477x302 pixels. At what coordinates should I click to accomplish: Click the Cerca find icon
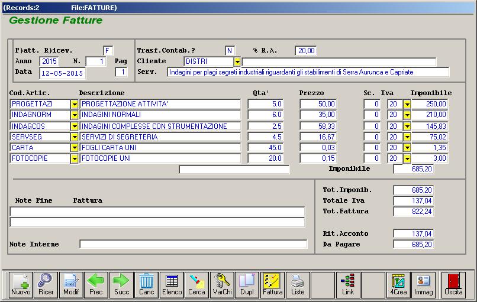point(197,285)
